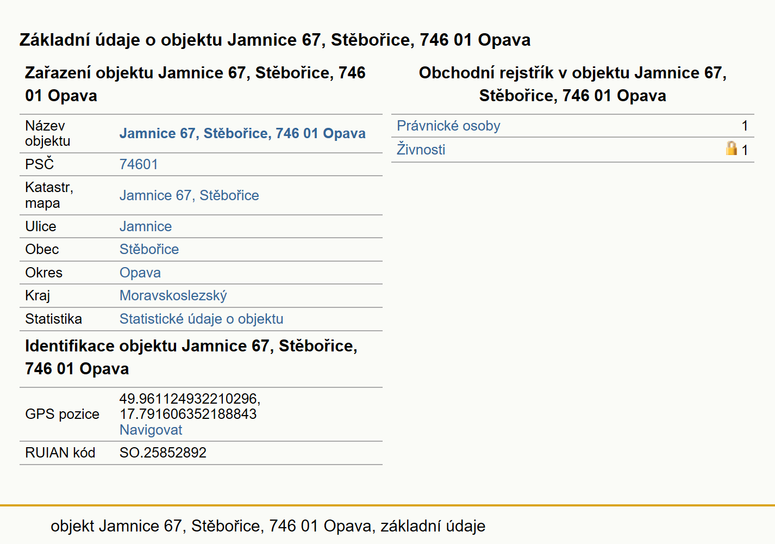The image size is (775, 544).
Task: Click the Právnické osoby count value 1
Action: (745, 126)
